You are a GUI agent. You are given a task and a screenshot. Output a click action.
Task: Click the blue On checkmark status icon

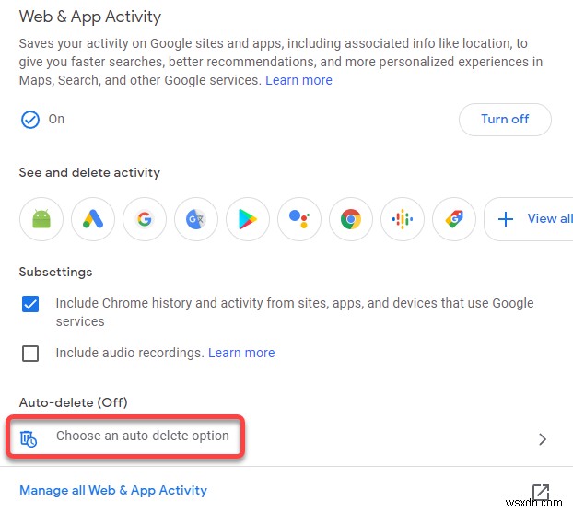(x=30, y=120)
